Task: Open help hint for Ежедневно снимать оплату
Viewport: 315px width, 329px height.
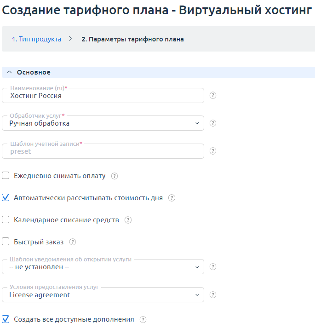Action: click(115, 176)
